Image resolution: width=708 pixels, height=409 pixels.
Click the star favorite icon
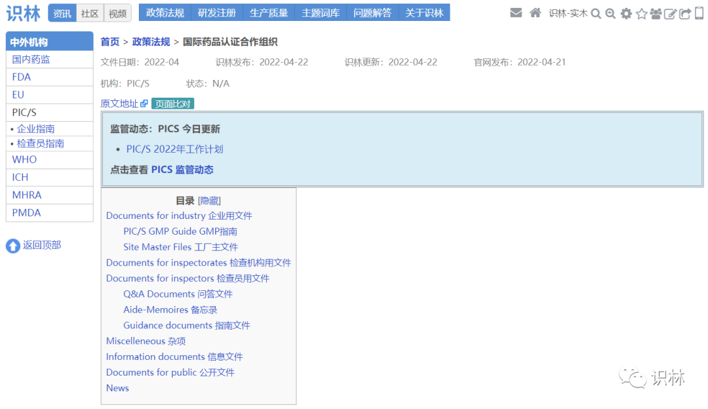coord(641,14)
